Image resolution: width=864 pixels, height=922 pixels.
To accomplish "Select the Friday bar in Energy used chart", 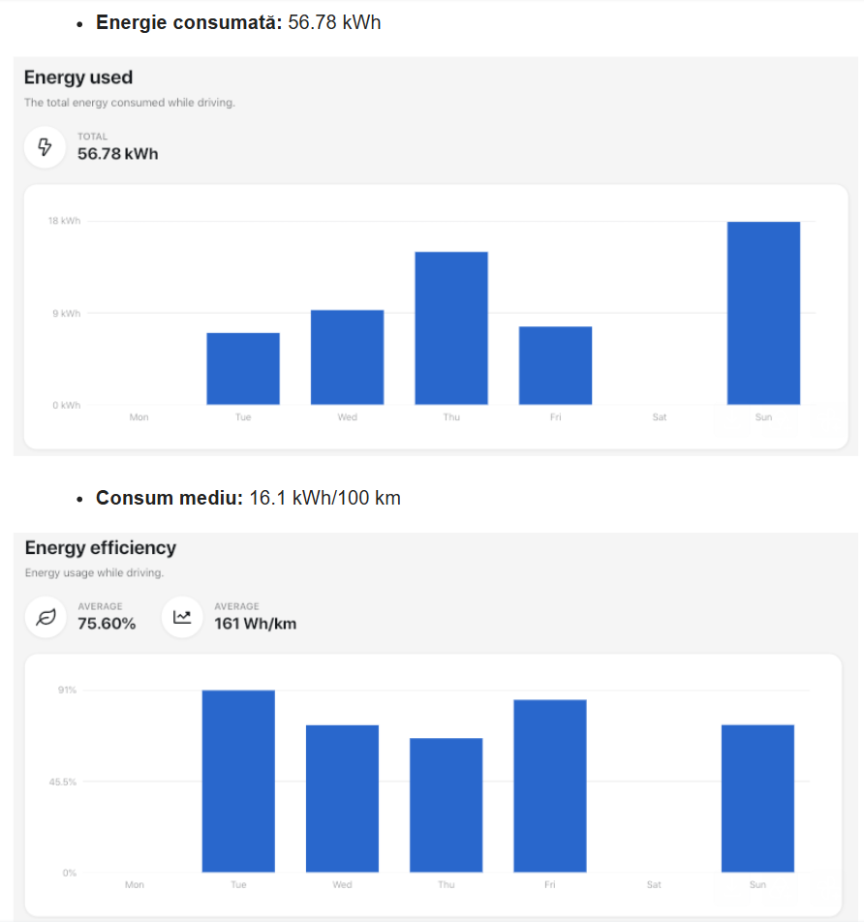I will pos(555,365).
